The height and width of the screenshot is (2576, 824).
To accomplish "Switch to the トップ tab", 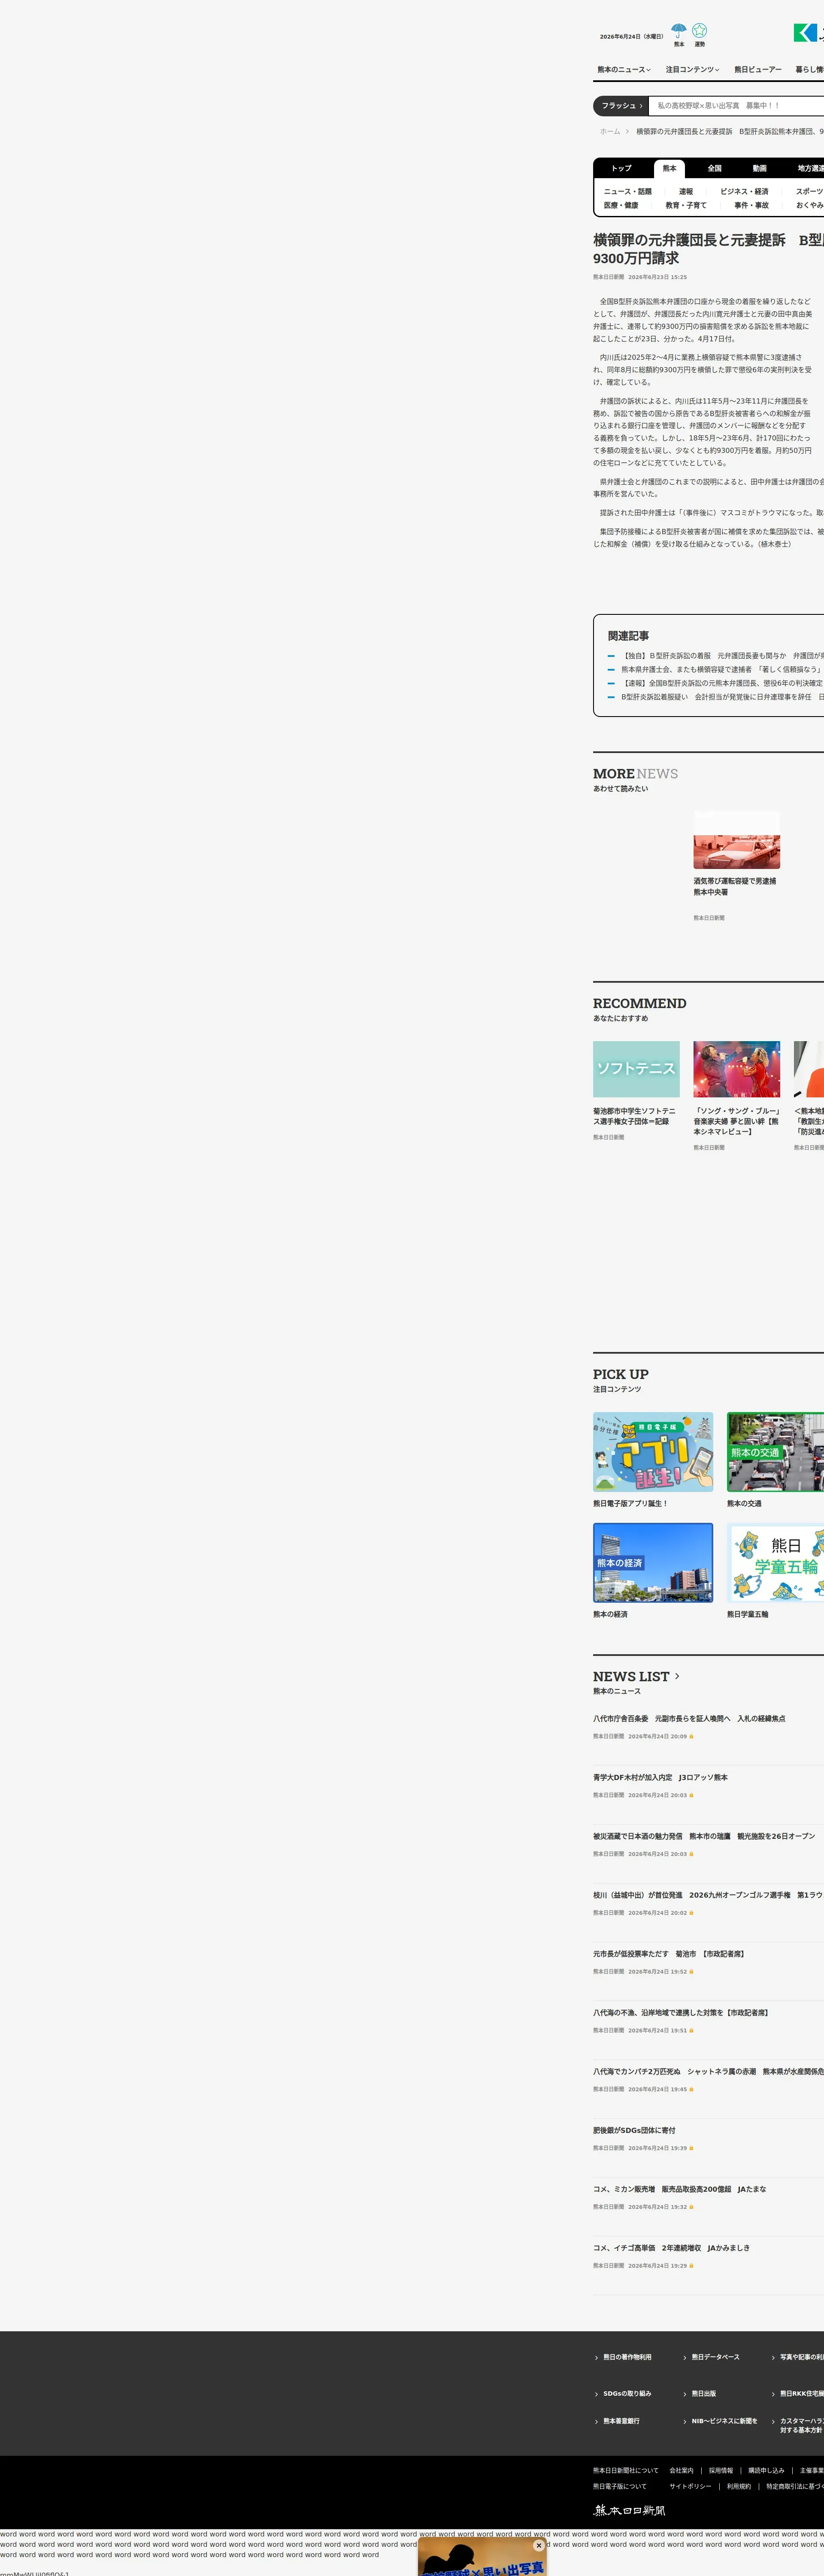I will coord(622,168).
